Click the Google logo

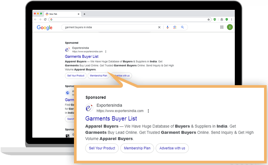[x=45, y=28]
